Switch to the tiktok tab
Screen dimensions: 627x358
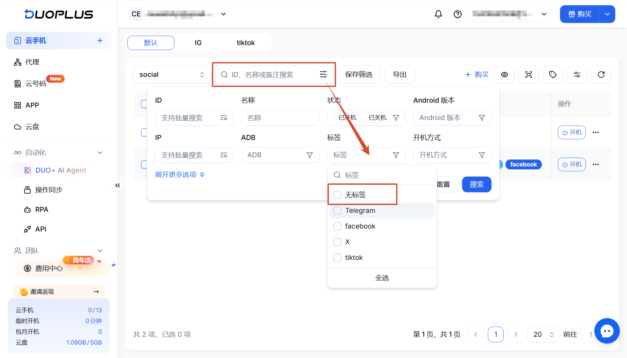(x=246, y=43)
